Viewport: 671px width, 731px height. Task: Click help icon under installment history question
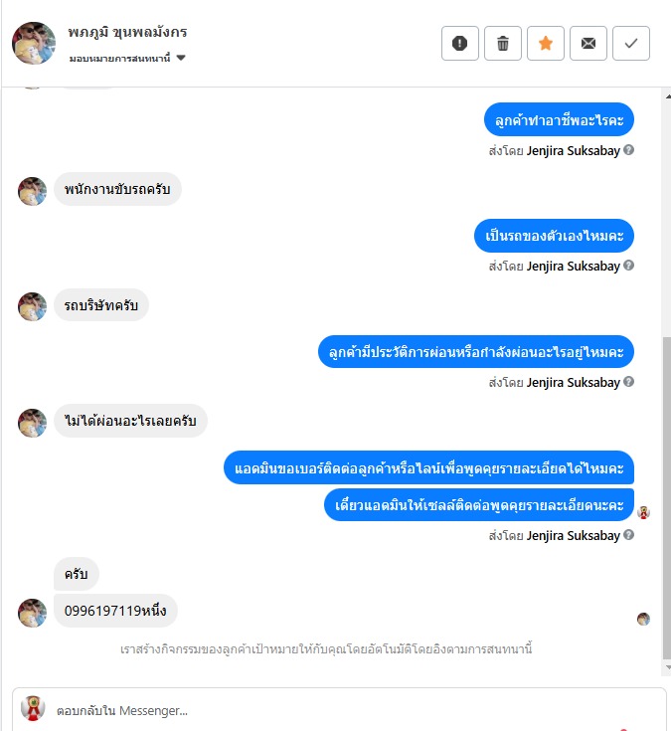(628, 382)
